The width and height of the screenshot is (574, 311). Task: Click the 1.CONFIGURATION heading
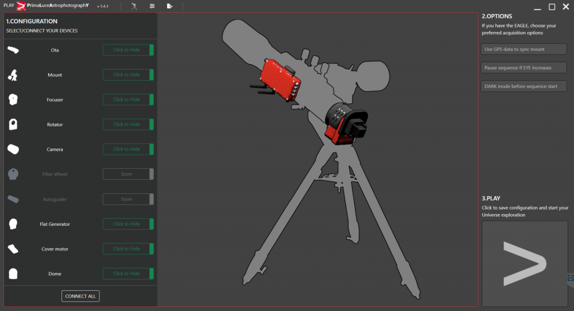pyautogui.click(x=32, y=21)
